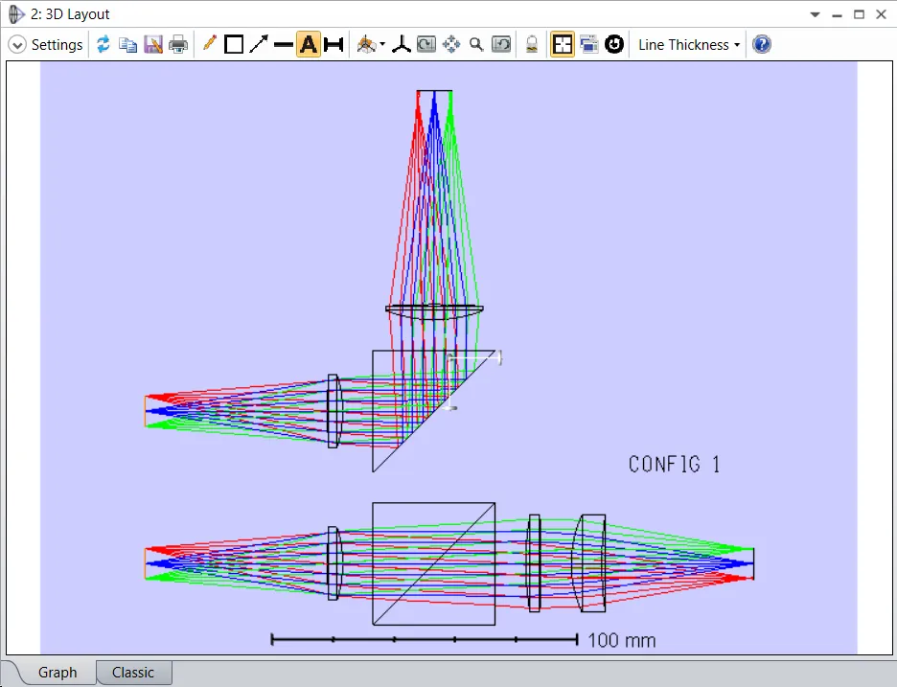
Task: Select the H-shaped dimension tool
Action: 333,45
